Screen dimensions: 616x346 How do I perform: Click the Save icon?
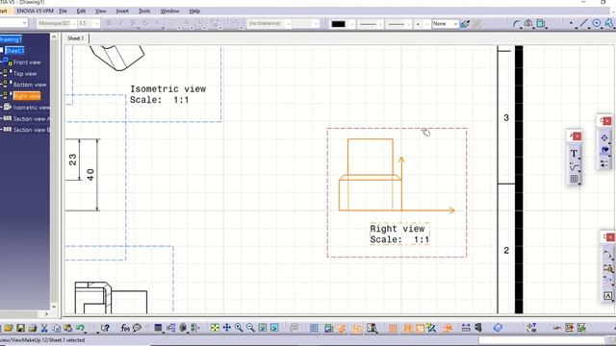tap(20, 328)
